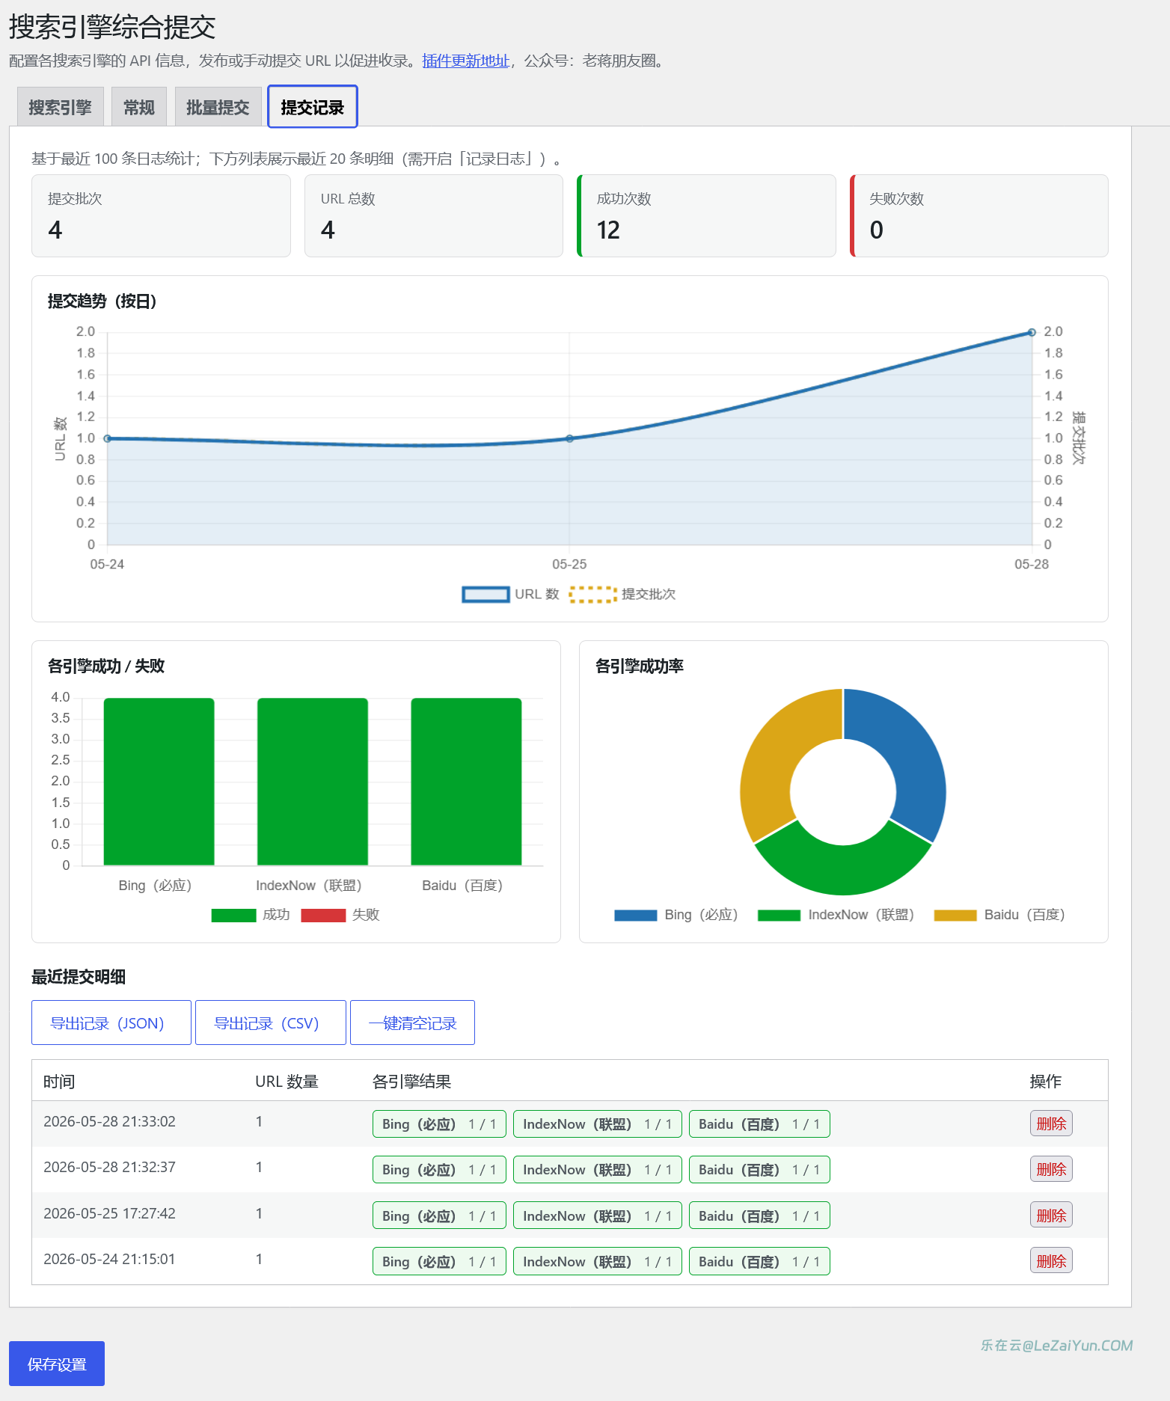Delete the 2026-05-25 17:27:42 record
This screenshot has width=1170, height=1401.
point(1051,1215)
